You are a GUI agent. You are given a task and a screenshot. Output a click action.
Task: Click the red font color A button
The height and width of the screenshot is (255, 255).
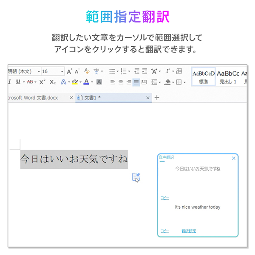(x=86, y=82)
